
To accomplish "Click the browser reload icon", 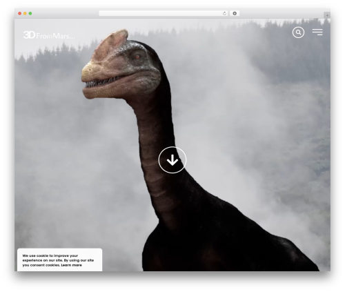I will [224, 14].
